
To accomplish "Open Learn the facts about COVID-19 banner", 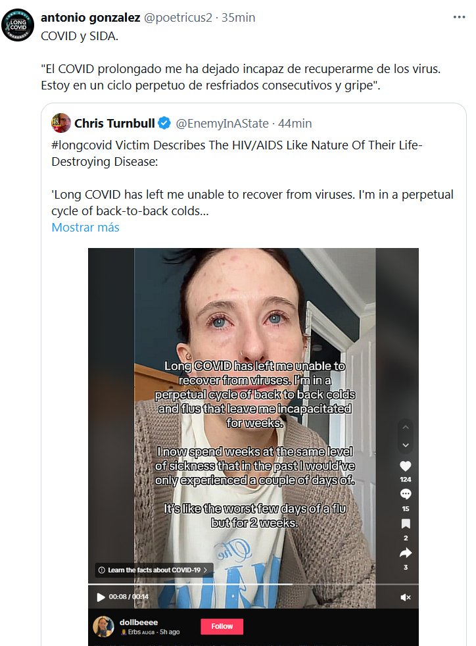I will 153,570.
